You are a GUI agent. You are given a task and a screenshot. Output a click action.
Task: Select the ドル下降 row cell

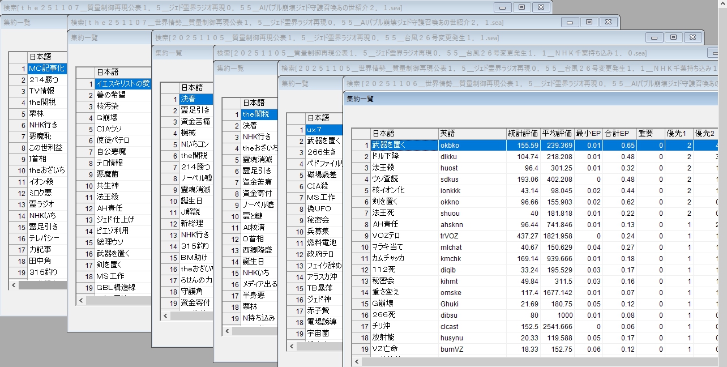coord(404,156)
